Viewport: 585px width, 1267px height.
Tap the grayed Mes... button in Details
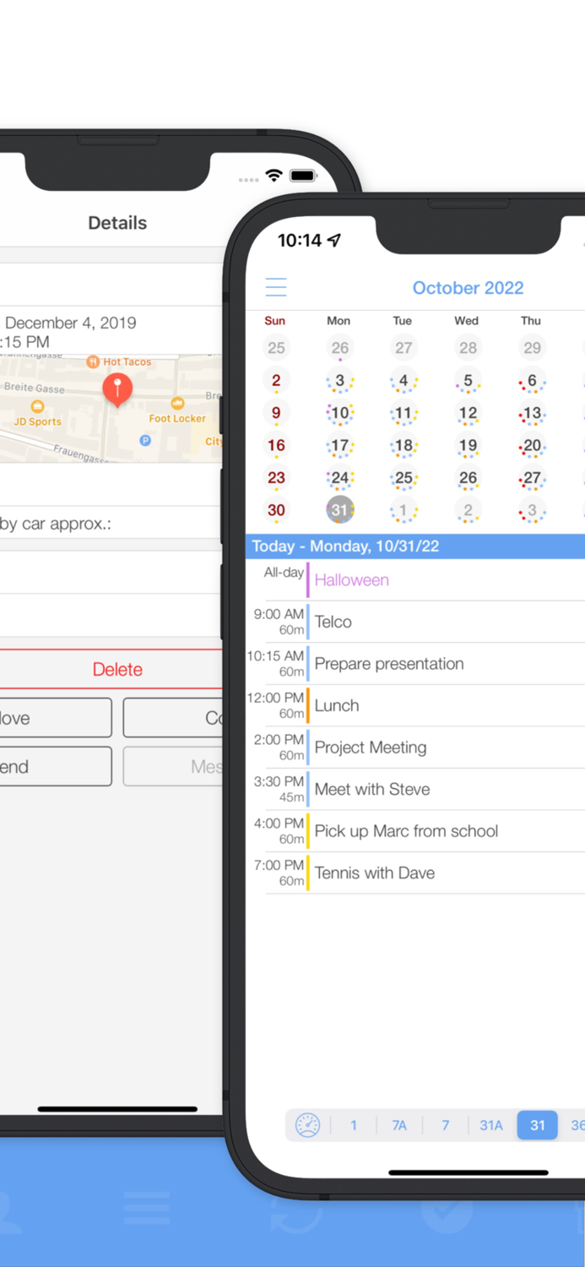coord(173,767)
